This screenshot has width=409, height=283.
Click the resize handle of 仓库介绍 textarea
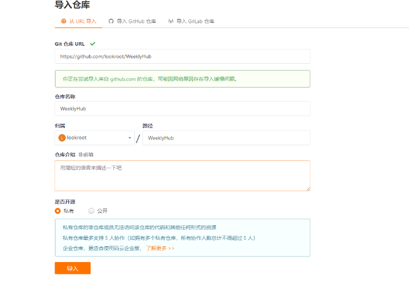point(308,188)
